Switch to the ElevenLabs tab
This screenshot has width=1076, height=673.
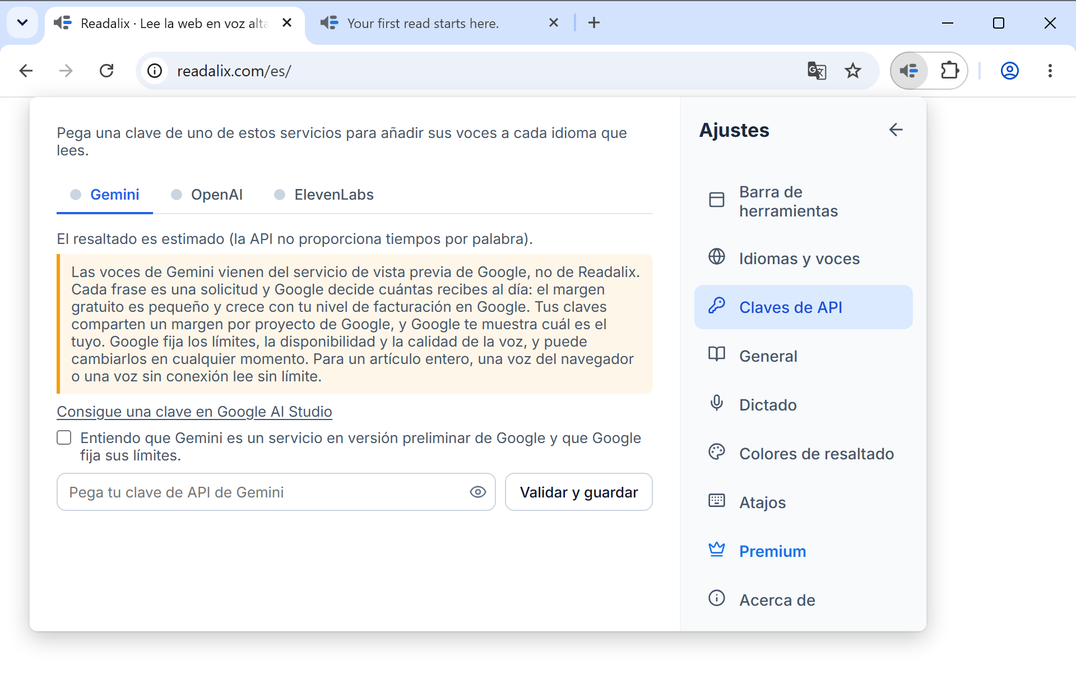click(x=324, y=195)
